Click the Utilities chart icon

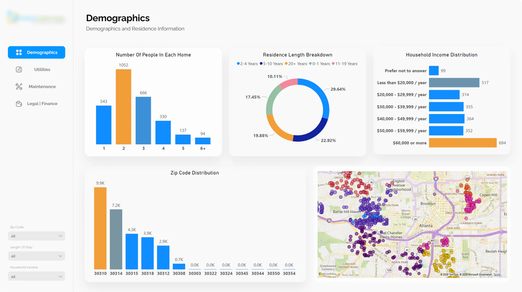click(x=19, y=69)
